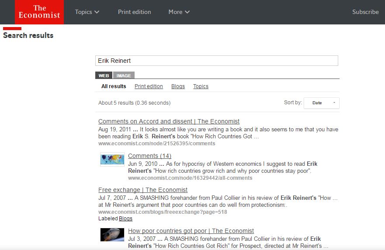The width and height of the screenshot is (385, 250).
Task: Click the search box containing Erik Reinert
Action: [x=217, y=61]
